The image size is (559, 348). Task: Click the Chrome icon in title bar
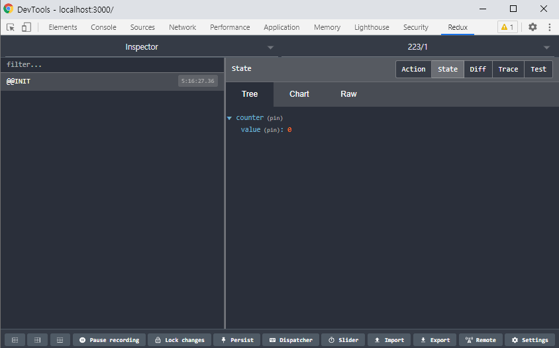[x=8, y=9]
